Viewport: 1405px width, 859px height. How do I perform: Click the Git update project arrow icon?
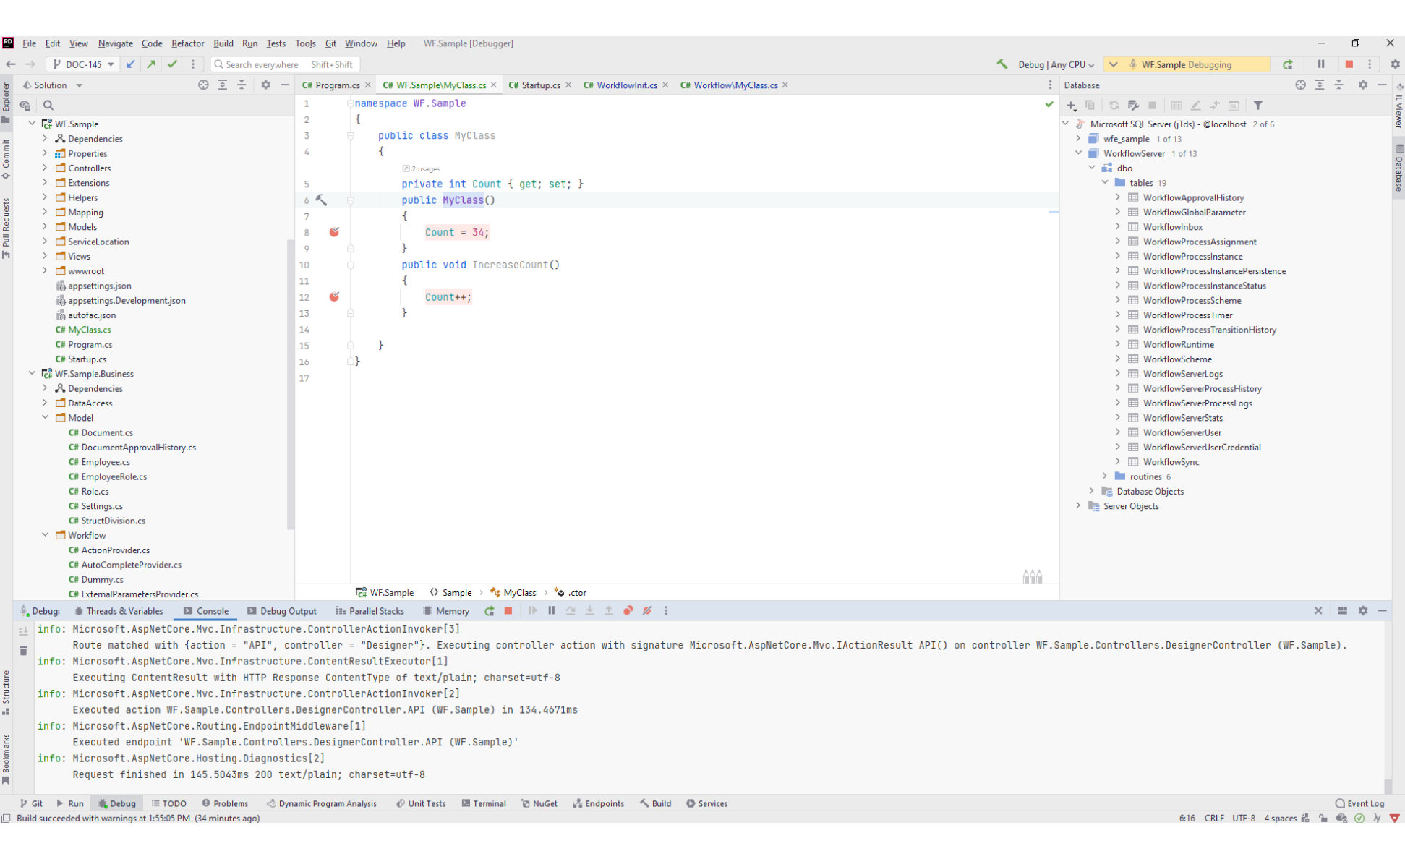pos(131,64)
